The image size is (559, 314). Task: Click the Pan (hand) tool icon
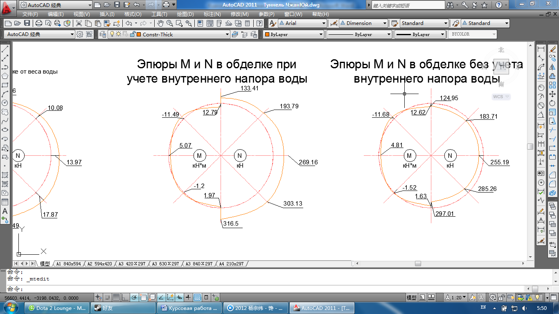pos(160,23)
